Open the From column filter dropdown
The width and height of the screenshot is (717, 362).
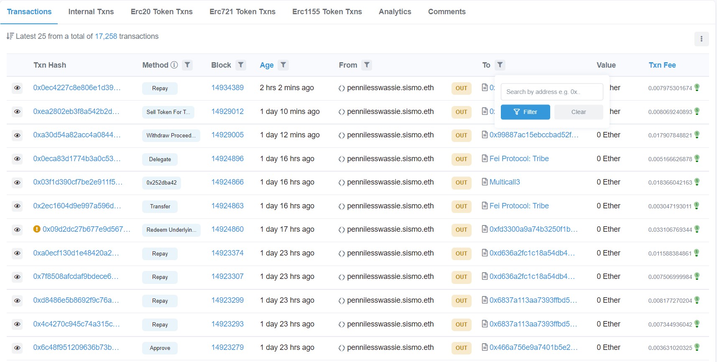click(367, 65)
